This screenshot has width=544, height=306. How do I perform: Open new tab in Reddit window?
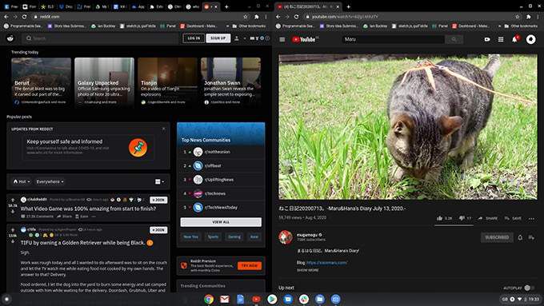coord(226,6)
